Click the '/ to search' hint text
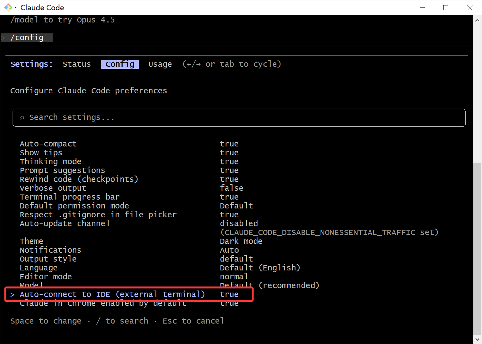The height and width of the screenshot is (344, 482). 122,321
